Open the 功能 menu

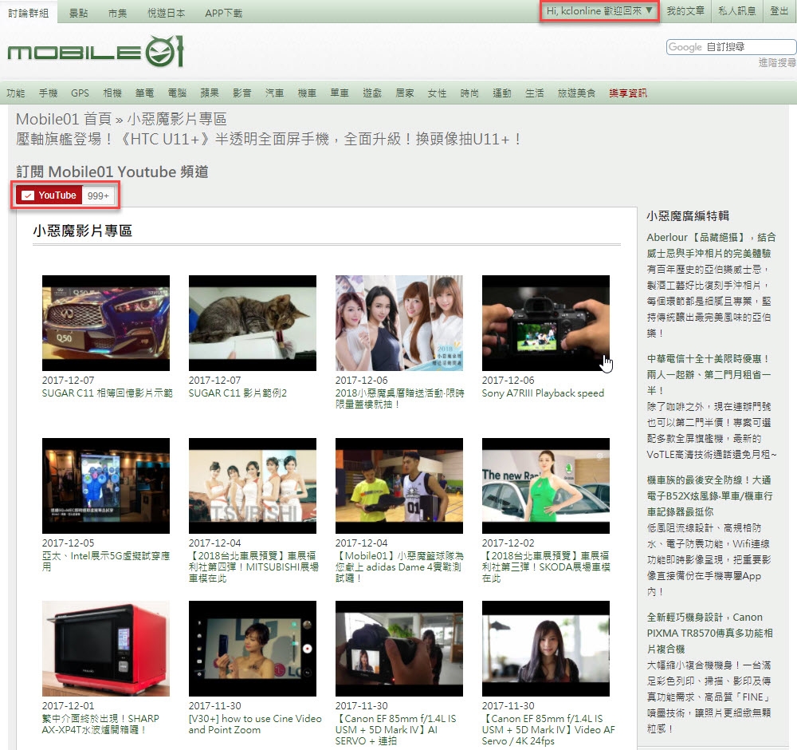click(x=16, y=93)
